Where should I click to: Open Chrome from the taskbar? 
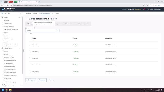tap(7, 90)
